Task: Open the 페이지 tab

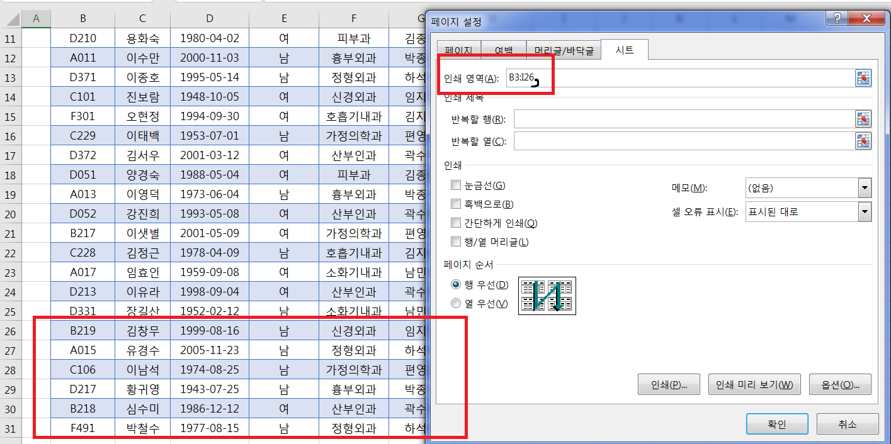Action: 458,50
